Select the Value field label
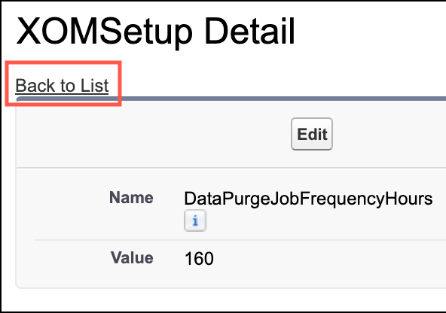The height and width of the screenshot is (313, 446). 132,258
